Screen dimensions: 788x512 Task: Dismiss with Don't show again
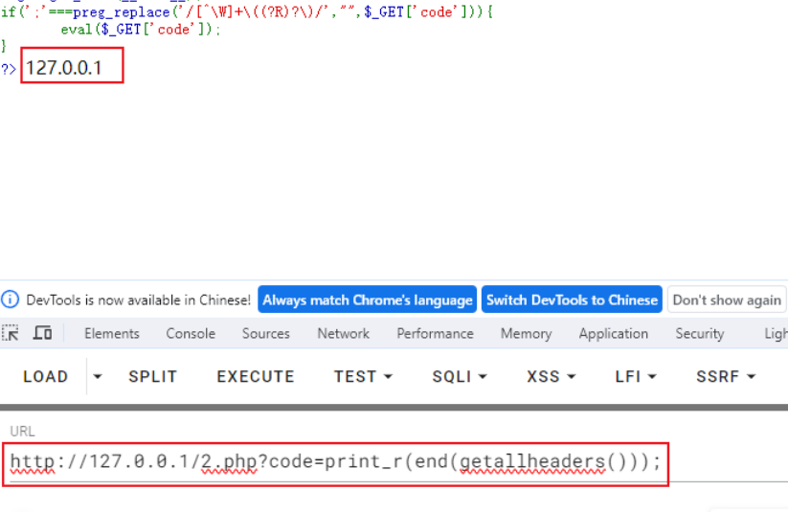coord(727,300)
